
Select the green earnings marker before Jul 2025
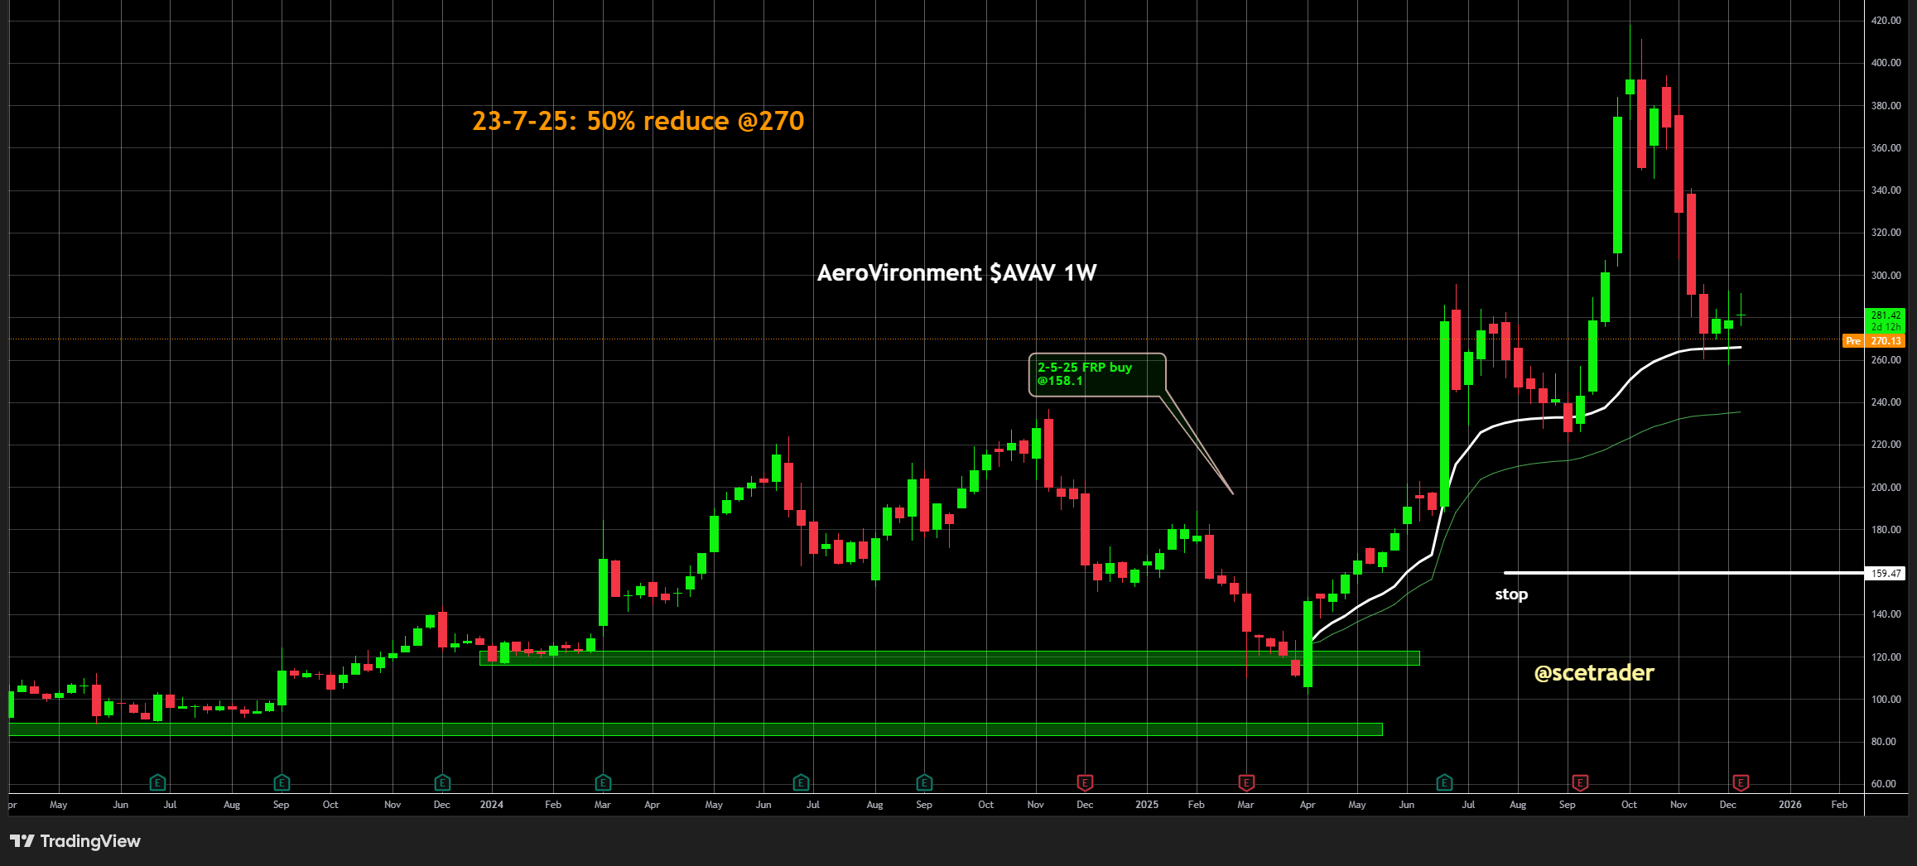1444,782
